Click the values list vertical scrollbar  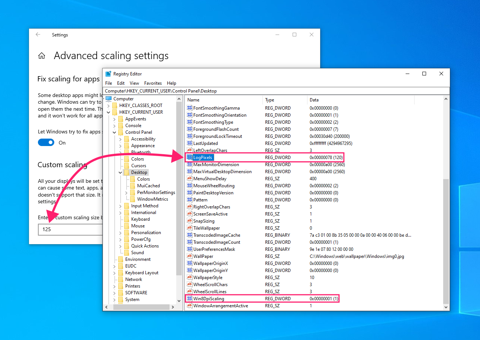(x=446, y=242)
